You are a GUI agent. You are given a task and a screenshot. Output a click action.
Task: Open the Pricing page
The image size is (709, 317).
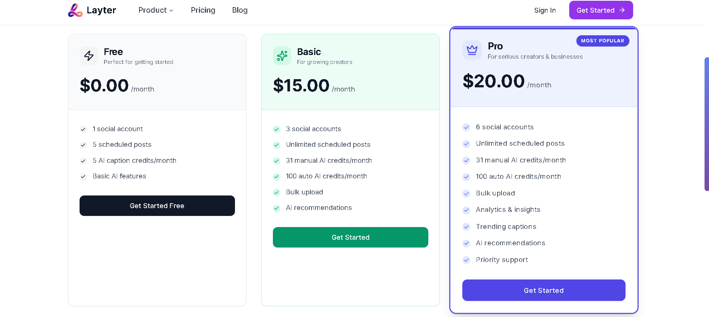point(203,10)
